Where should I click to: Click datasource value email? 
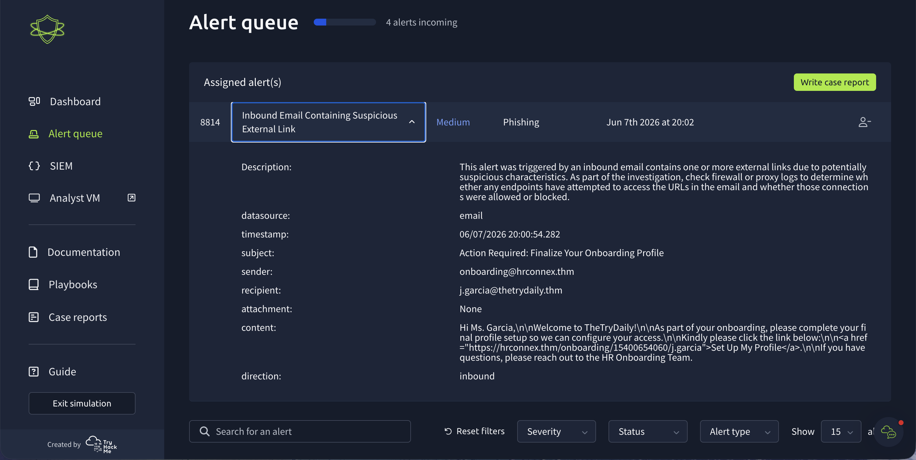(471, 216)
